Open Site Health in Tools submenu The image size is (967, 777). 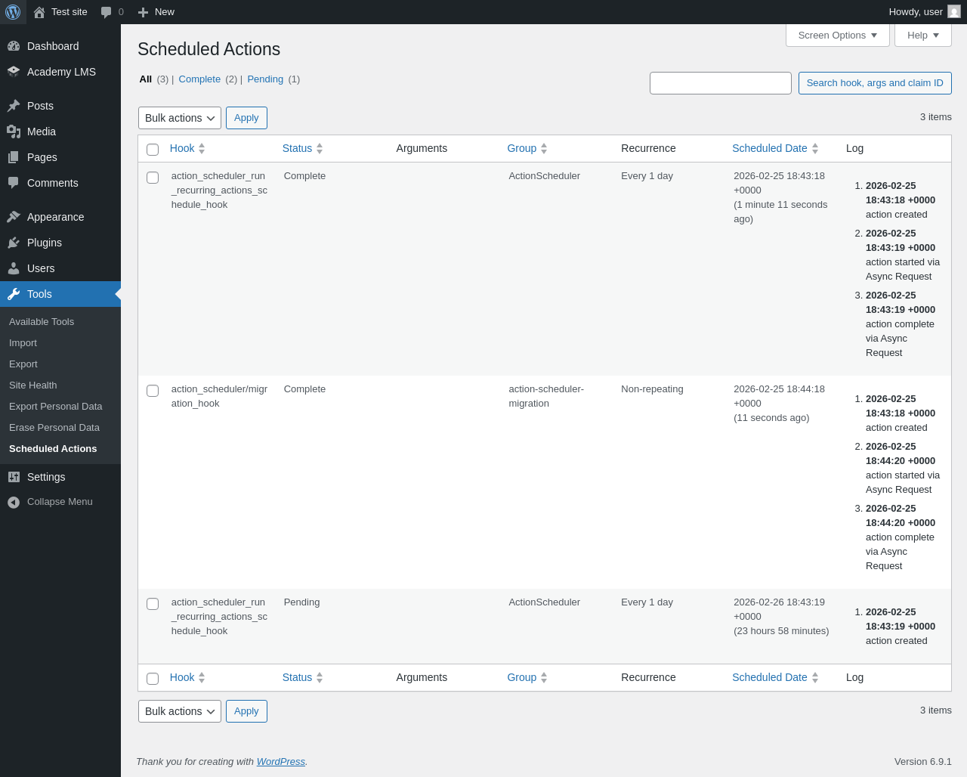[33, 385]
